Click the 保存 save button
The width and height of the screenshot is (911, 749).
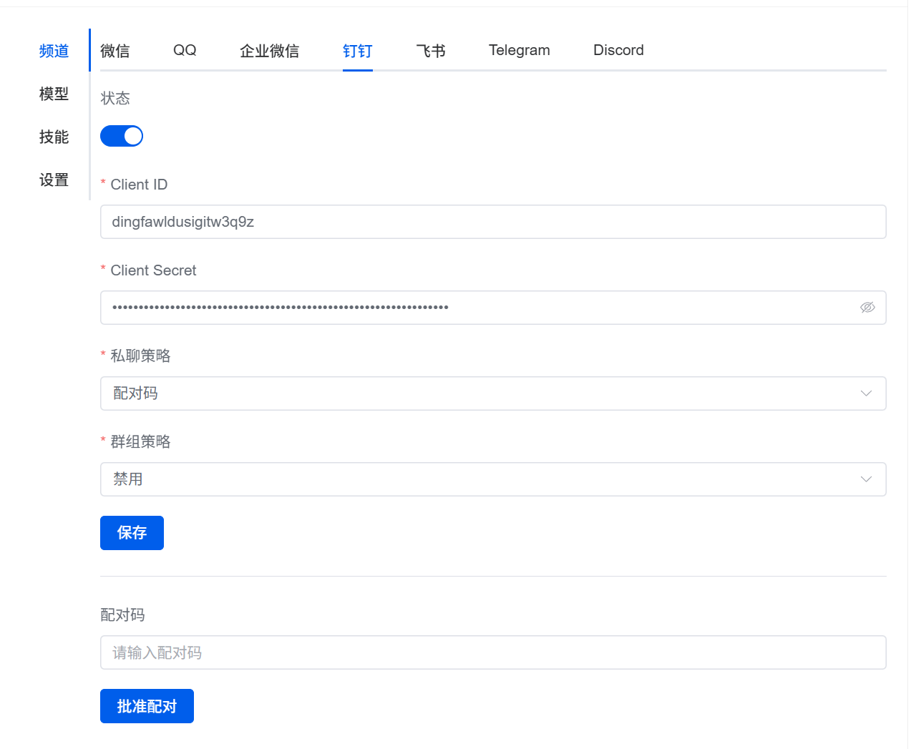132,533
